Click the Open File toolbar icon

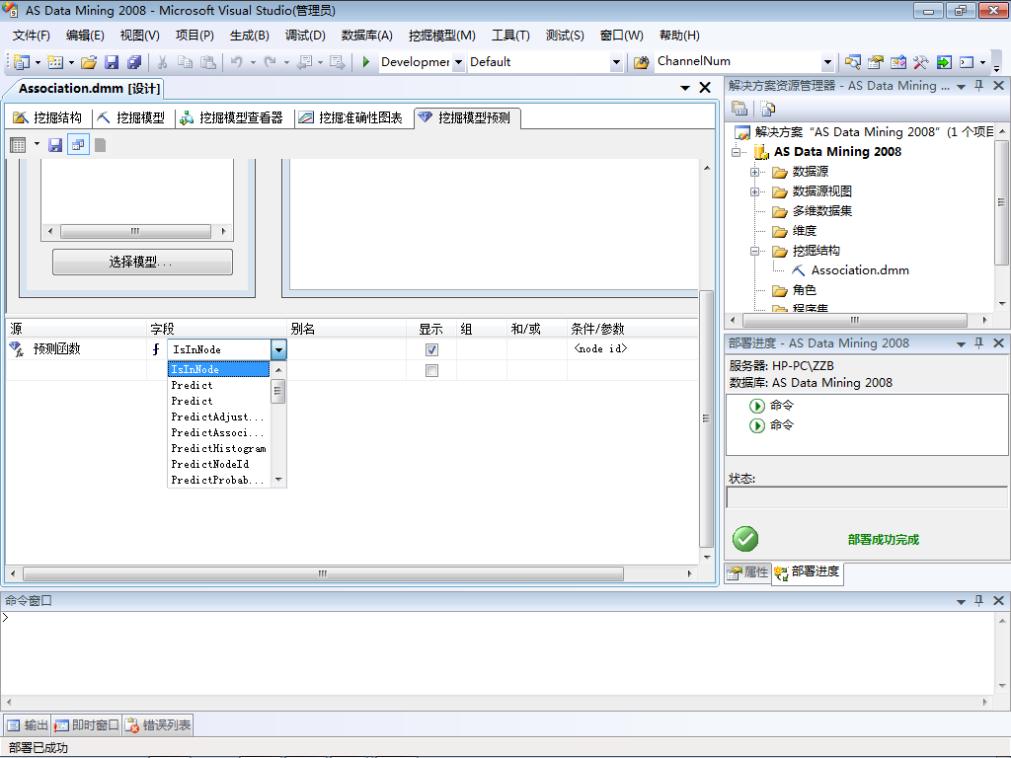[89, 62]
